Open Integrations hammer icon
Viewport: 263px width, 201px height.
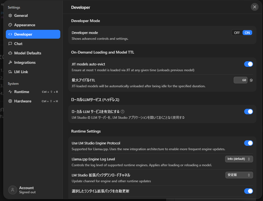(10, 62)
